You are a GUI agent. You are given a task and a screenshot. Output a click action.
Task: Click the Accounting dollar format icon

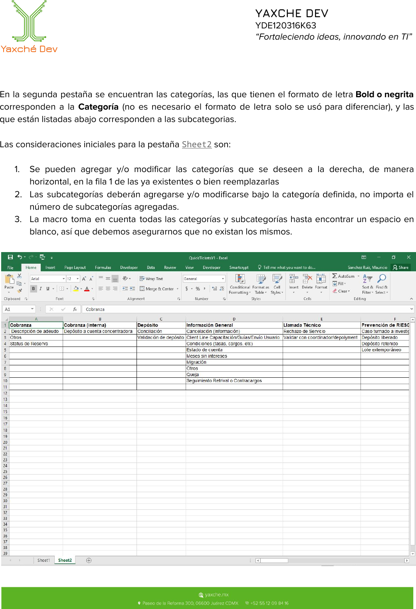pyautogui.click(x=186, y=288)
